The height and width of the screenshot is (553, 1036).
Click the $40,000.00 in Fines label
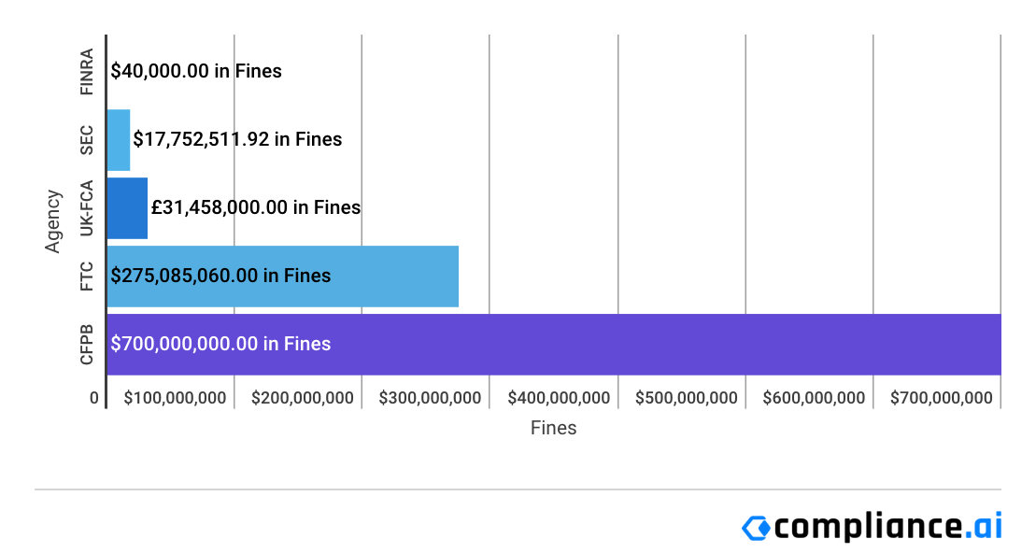pos(196,71)
